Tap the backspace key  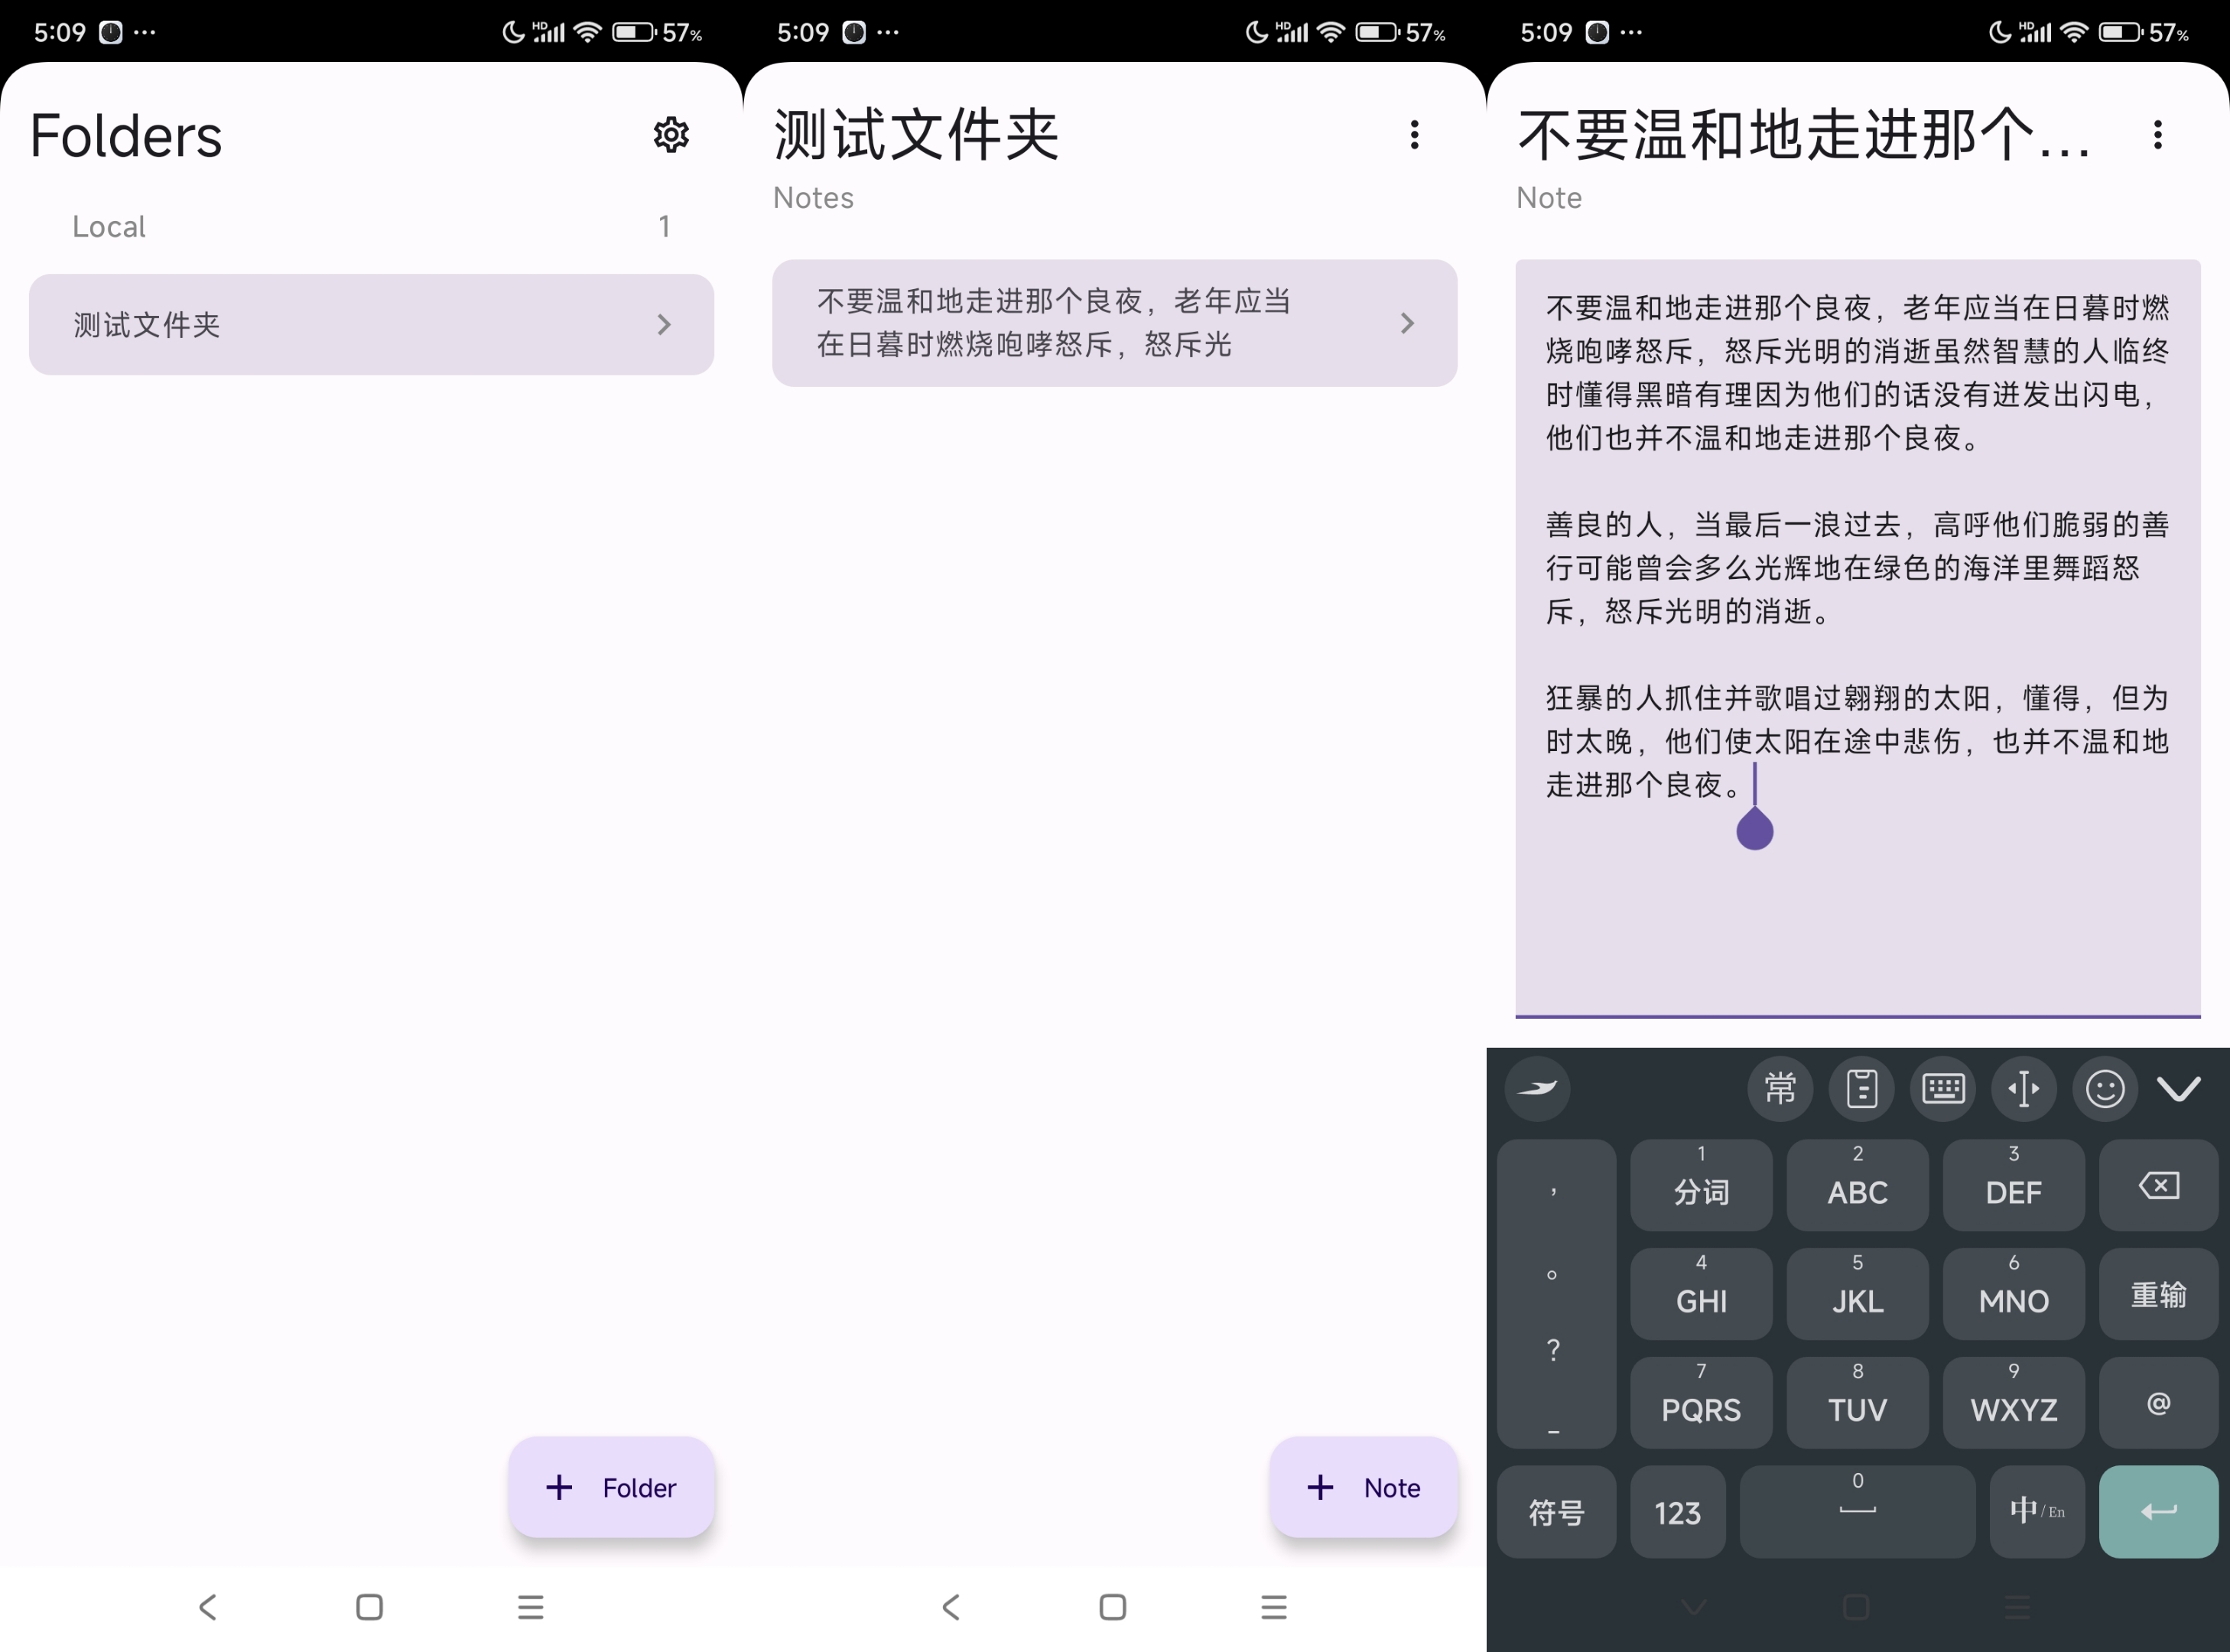point(2158,1185)
